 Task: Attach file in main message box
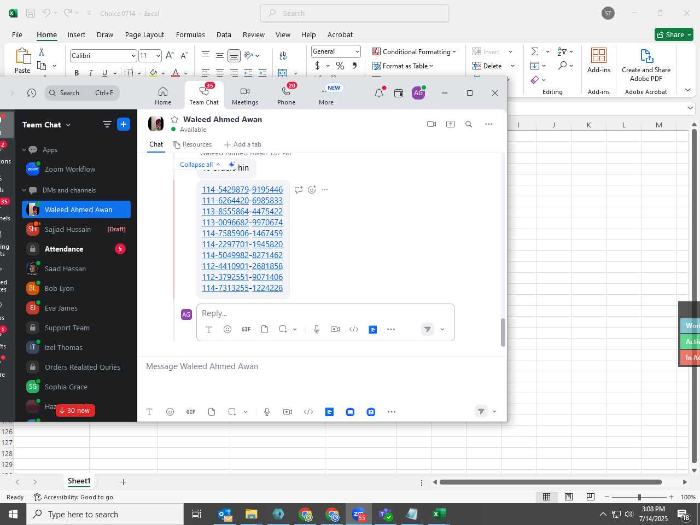click(x=212, y=412)
